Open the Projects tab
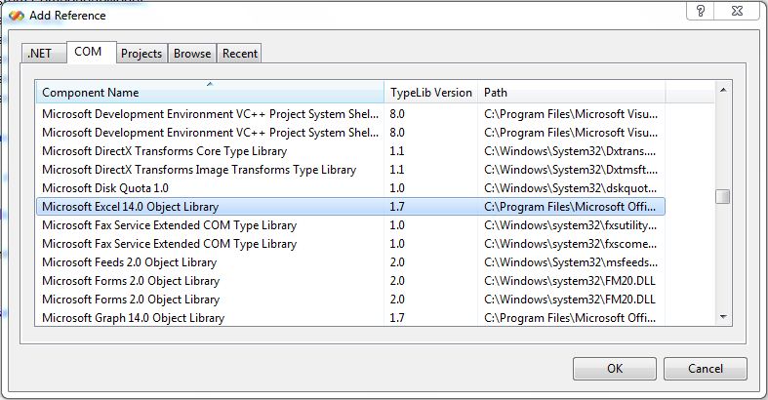This screenshot has width=768, height=400. tap(141, 54)
